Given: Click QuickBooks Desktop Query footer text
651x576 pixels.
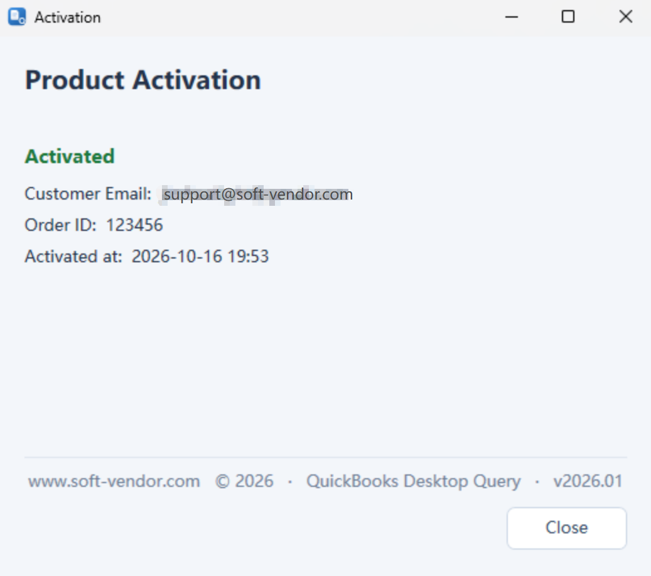Looking at the screenshot, I should [414, 481].
